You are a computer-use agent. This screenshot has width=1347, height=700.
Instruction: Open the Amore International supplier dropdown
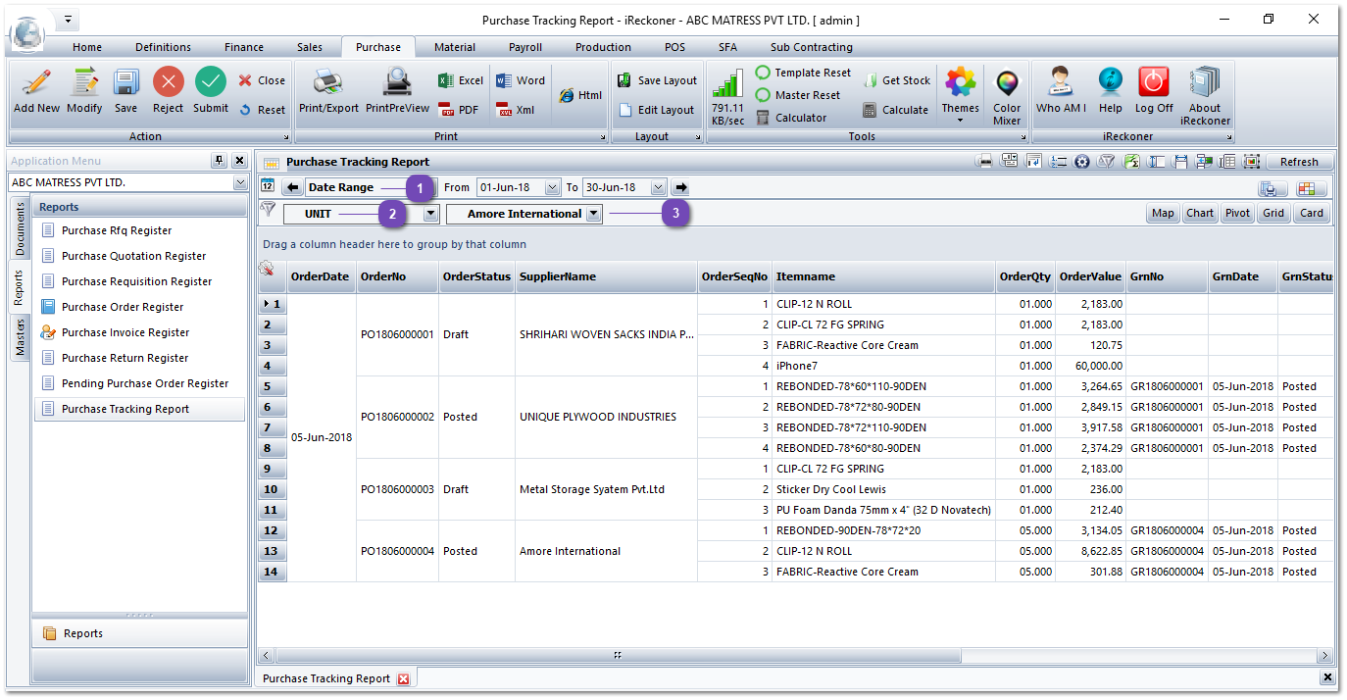point(594,212)
